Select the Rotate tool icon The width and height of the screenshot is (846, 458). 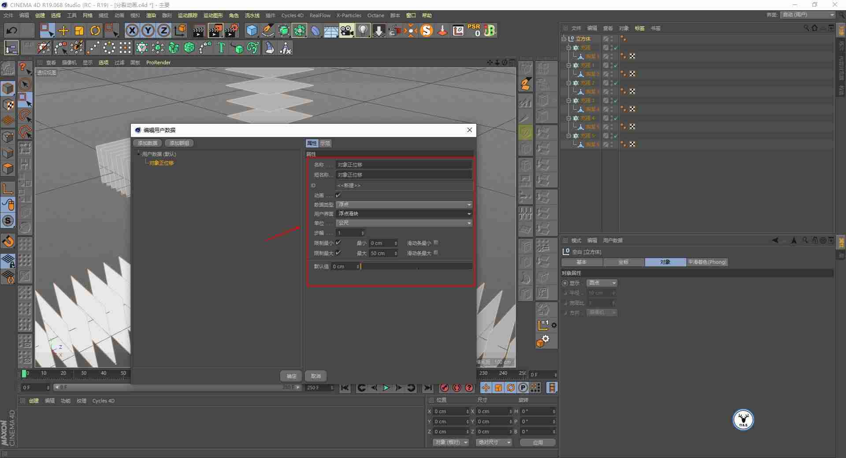tap(95, 30)
